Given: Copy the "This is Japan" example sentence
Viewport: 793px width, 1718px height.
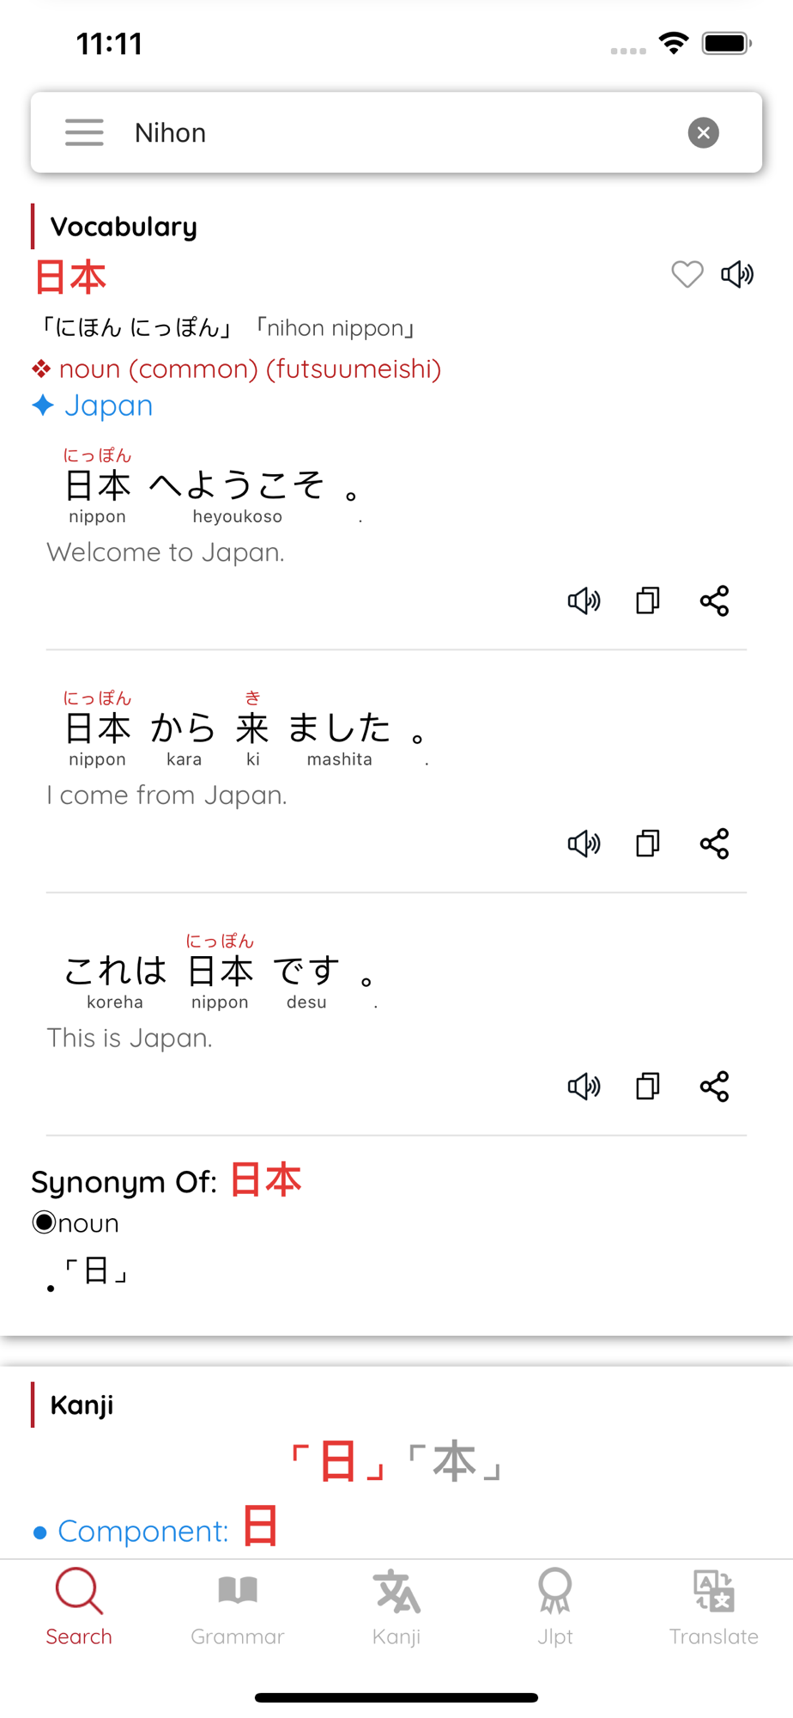Looking at the screenshot, I should (x=648, y=1087).
